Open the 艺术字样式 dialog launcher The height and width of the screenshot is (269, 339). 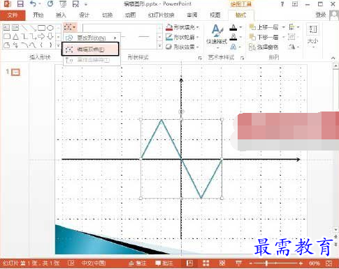pyautogui.click(x=243, y=58)
